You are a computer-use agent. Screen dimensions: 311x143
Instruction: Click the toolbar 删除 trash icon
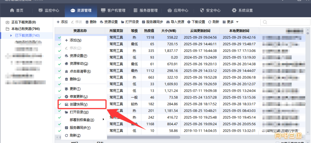pos(87,22)
